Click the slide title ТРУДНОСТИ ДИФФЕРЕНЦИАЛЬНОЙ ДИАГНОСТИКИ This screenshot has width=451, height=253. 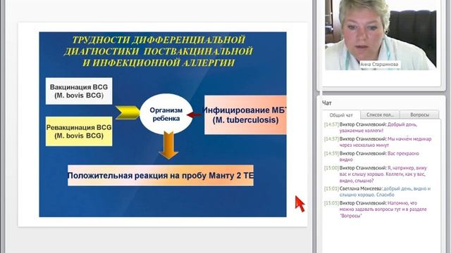click(x=159, y=51)
